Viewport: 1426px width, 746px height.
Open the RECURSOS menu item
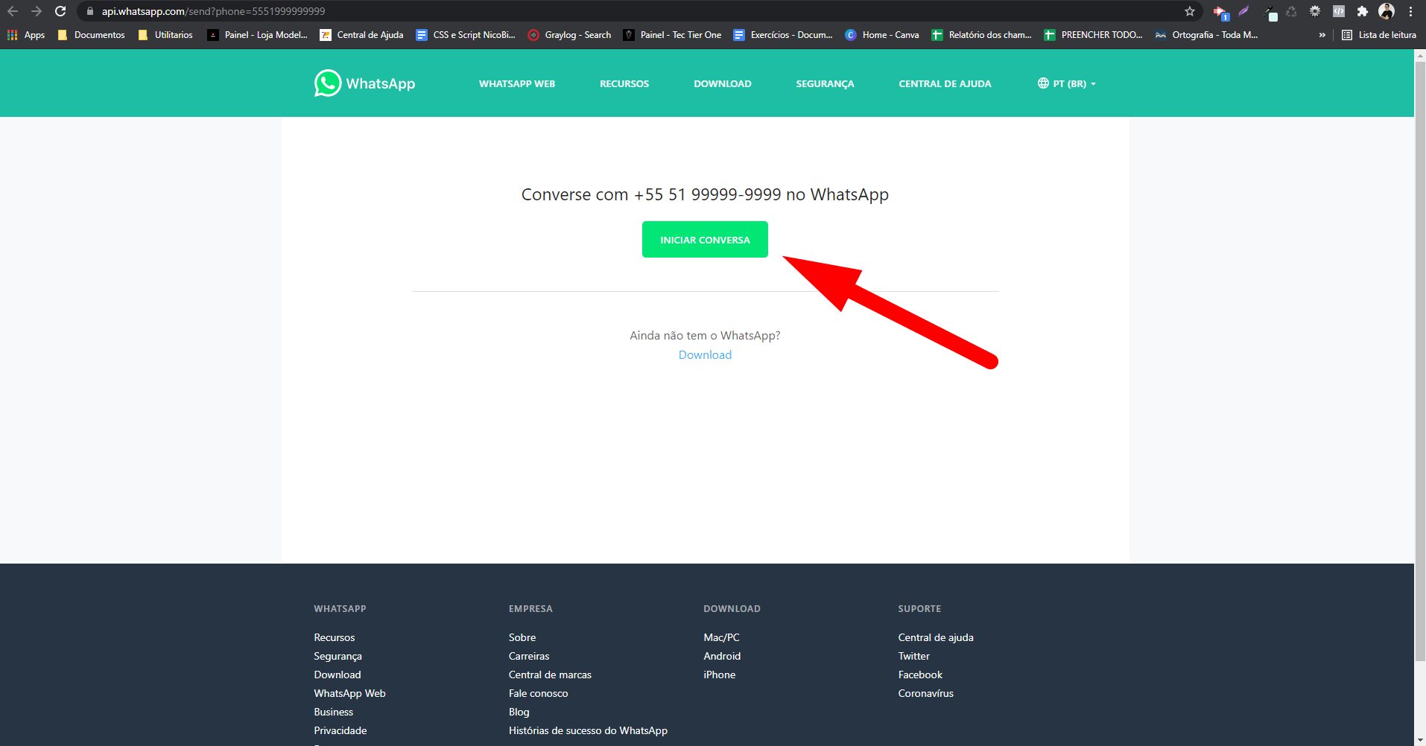pos(624,83)
